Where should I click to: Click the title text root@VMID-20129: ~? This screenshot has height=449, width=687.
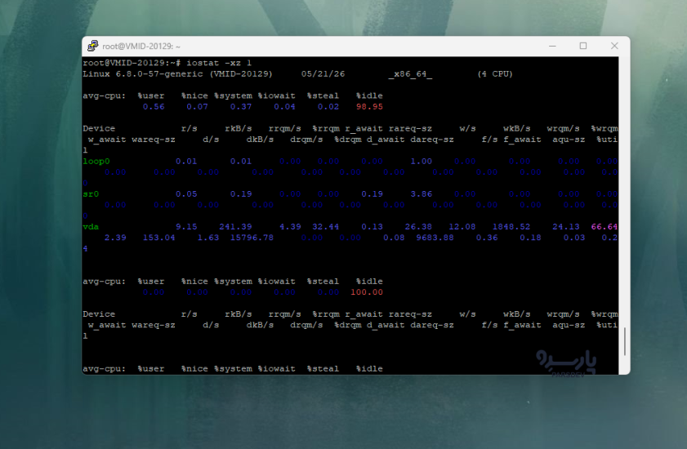click(141, 46)
